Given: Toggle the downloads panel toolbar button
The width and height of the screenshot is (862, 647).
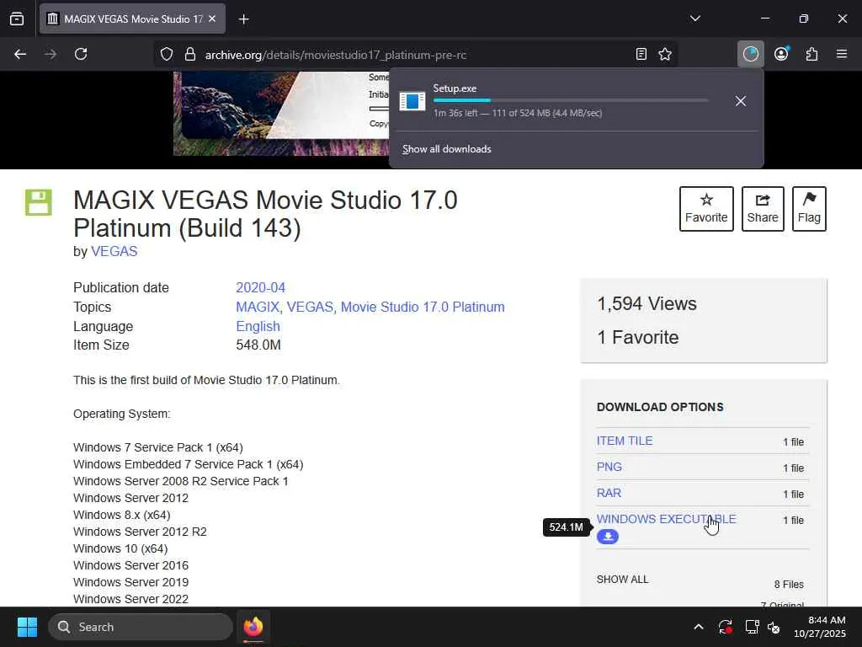Looking at the screenshot, I should click(750, 54).
